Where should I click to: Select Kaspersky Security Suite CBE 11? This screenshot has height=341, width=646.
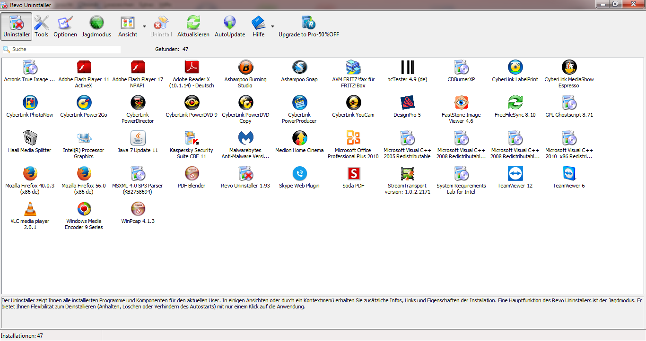tap(192, 145)
